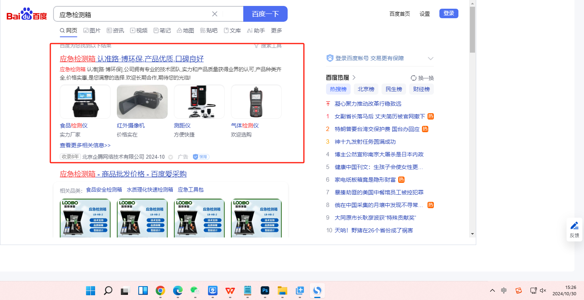This screenshot has height=300, width=584.
Task: Open Notepad from the taskbar
Action: pyautogui.click(x=248, y=291)
